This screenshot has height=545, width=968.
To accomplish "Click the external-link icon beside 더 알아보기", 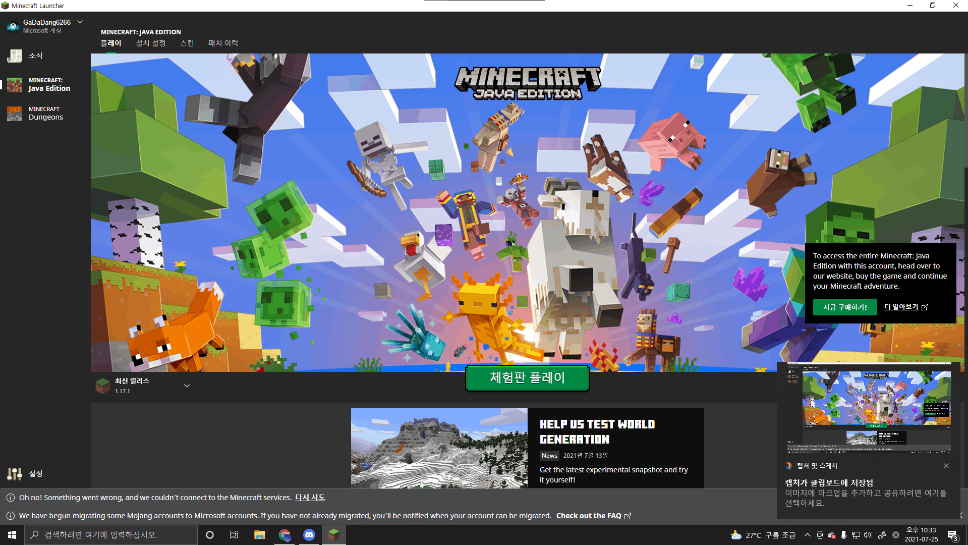I will pos(925,307).
